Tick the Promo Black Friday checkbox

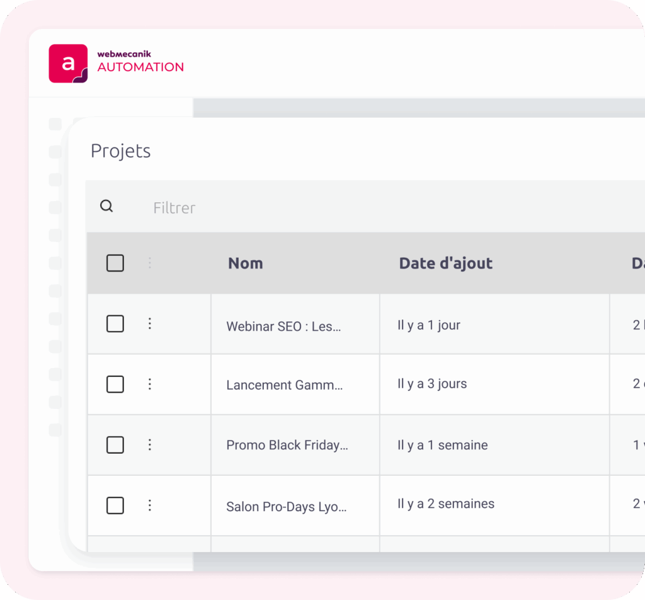pyautogui.click(x=115, y=445)
